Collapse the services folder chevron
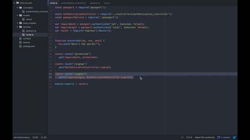This screenshot has height=140, width=250. pyautogui.click(x=17, y=27)
